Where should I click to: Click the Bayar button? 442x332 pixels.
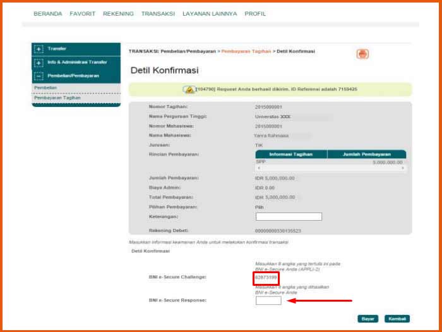368,319
